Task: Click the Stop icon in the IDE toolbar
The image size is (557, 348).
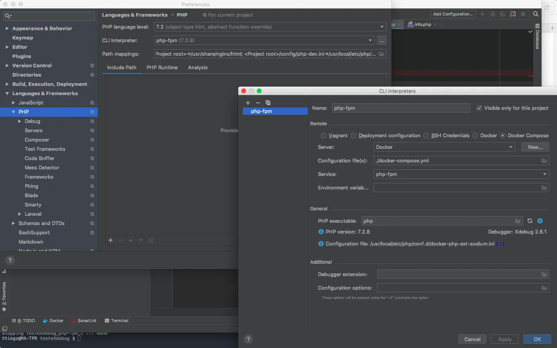Action: click(x=523, y=14)
